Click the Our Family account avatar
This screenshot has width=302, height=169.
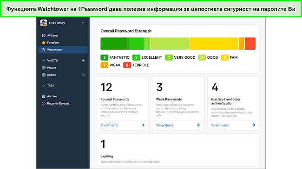pos(44,23)
